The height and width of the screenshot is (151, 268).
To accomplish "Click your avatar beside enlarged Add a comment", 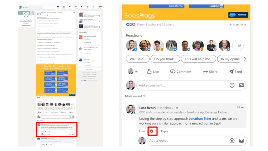I will (131, 85).
